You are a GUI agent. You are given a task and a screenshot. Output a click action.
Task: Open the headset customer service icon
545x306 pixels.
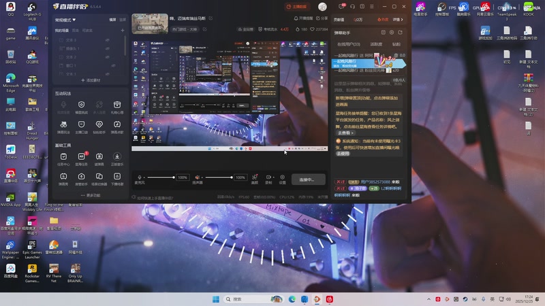(352, 7)
